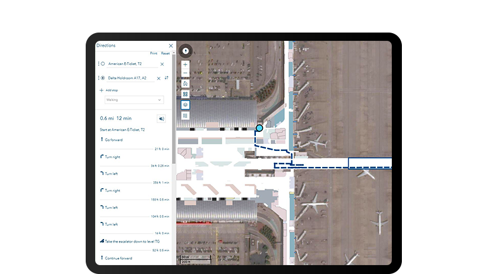Clear the American E-Ticket stop
Screen dimensions: 487x274
click(162, 64)
